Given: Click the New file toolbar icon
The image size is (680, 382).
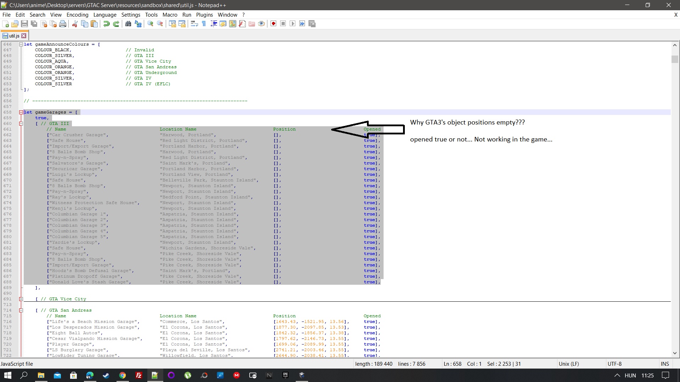Looking at the screenshot, I should [x=6, y=24].
